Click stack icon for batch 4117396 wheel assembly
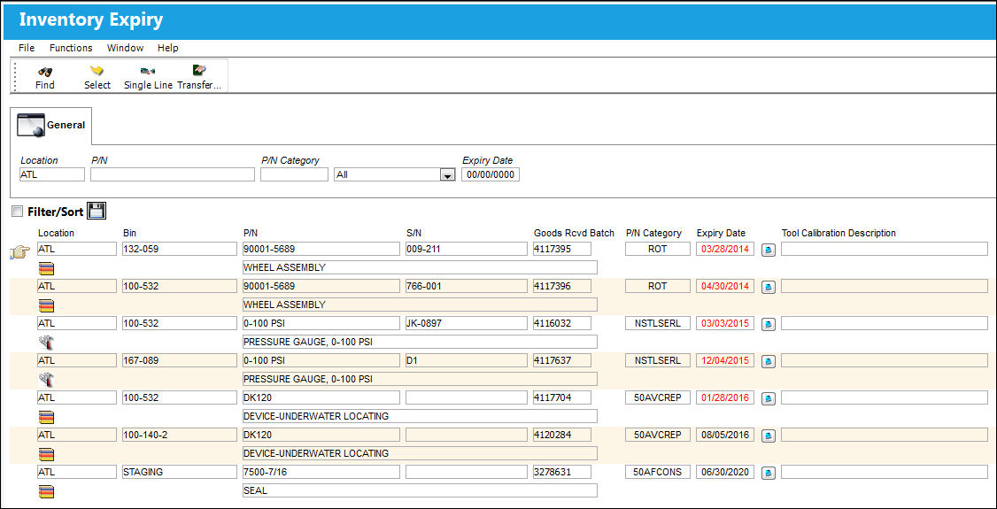The image size is (997, 509). point(46,305)
